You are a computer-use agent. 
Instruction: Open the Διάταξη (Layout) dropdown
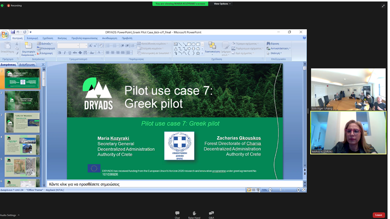pos(45,44)
